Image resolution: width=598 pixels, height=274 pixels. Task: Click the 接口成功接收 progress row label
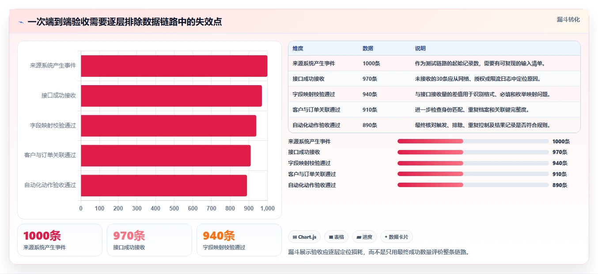304,152
